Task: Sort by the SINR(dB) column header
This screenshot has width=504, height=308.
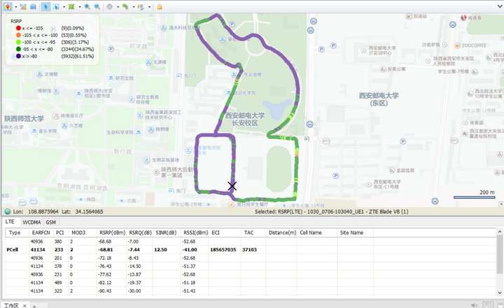Action: [166, 232]
